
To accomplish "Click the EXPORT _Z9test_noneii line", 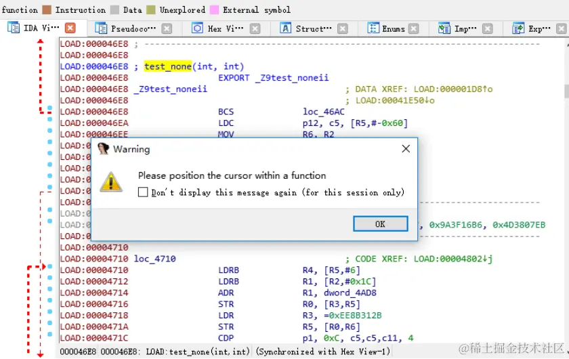I will click(x=273, y=78).
